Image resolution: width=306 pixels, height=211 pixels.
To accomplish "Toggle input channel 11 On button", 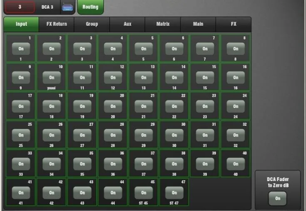I will (82, 78).
